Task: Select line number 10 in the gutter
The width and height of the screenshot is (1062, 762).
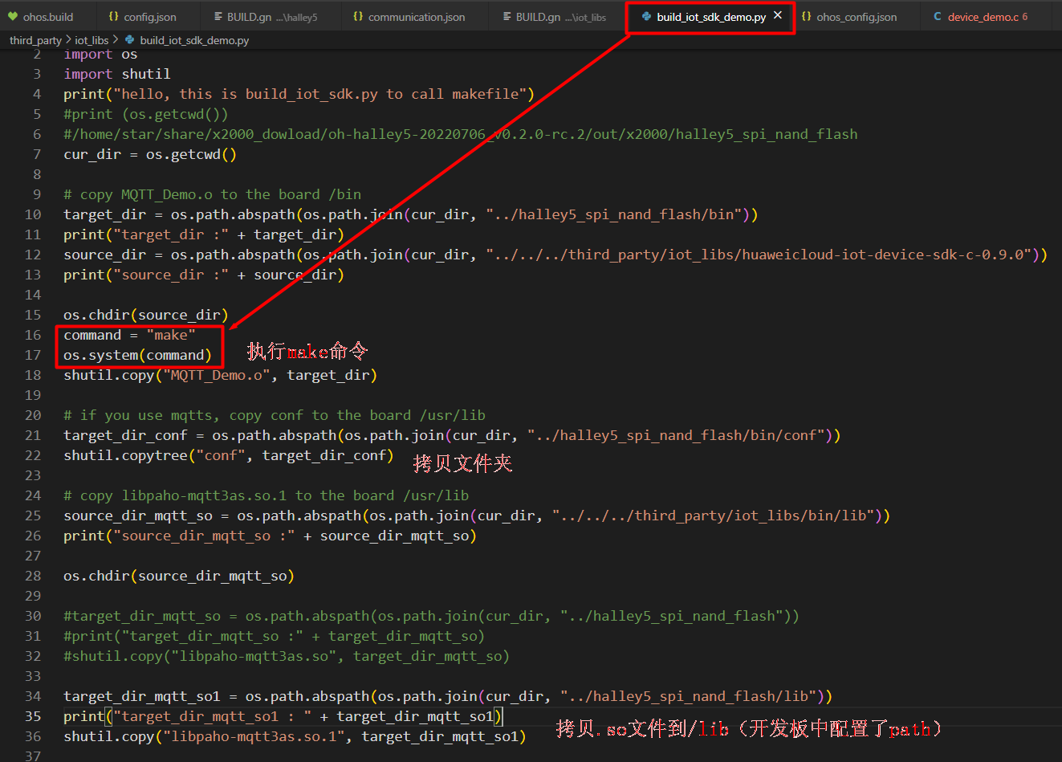Action: (33, 214)
